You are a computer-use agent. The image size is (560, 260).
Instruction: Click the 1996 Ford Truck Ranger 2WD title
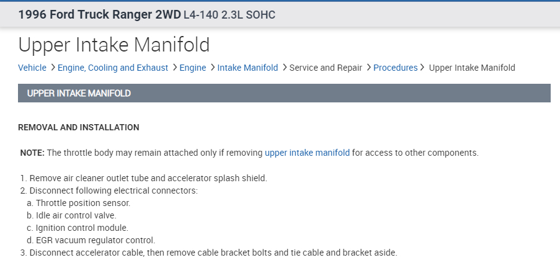click(99, 15)
